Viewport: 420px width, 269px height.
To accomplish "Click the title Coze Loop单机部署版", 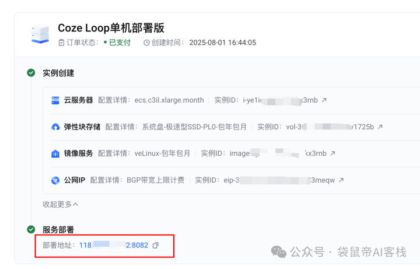I will [x=111, y=28].
